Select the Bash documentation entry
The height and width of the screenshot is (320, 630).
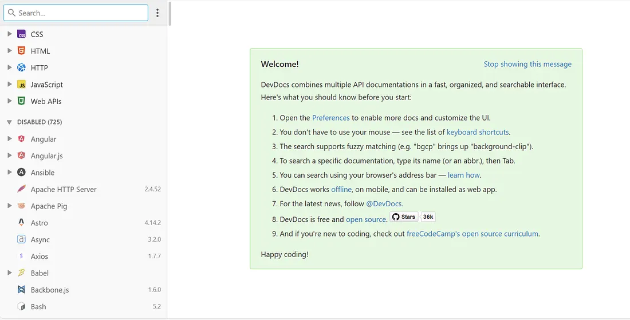[84, 306]
